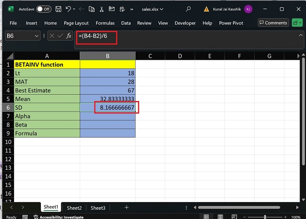Select the Mean value 32.83333333
306x219 pixels.
tap(108, 99)
